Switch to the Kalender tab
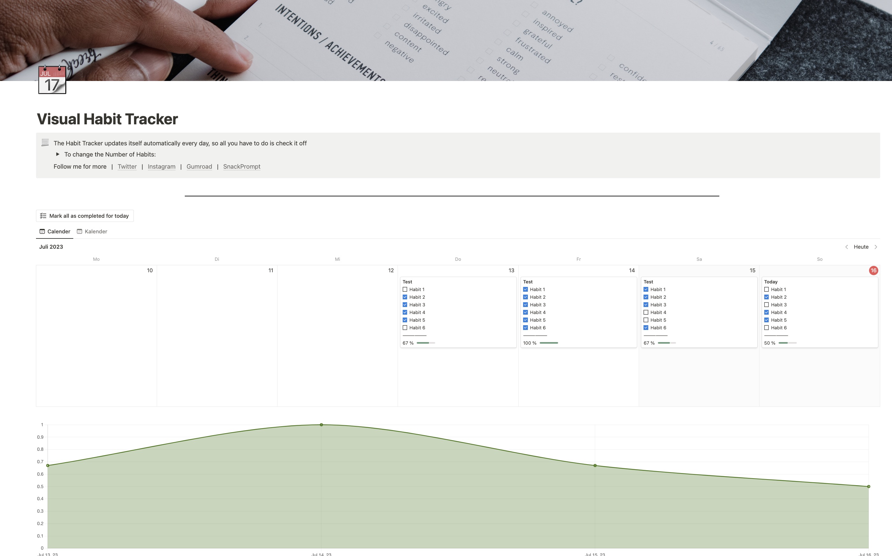 pos(96,231)
